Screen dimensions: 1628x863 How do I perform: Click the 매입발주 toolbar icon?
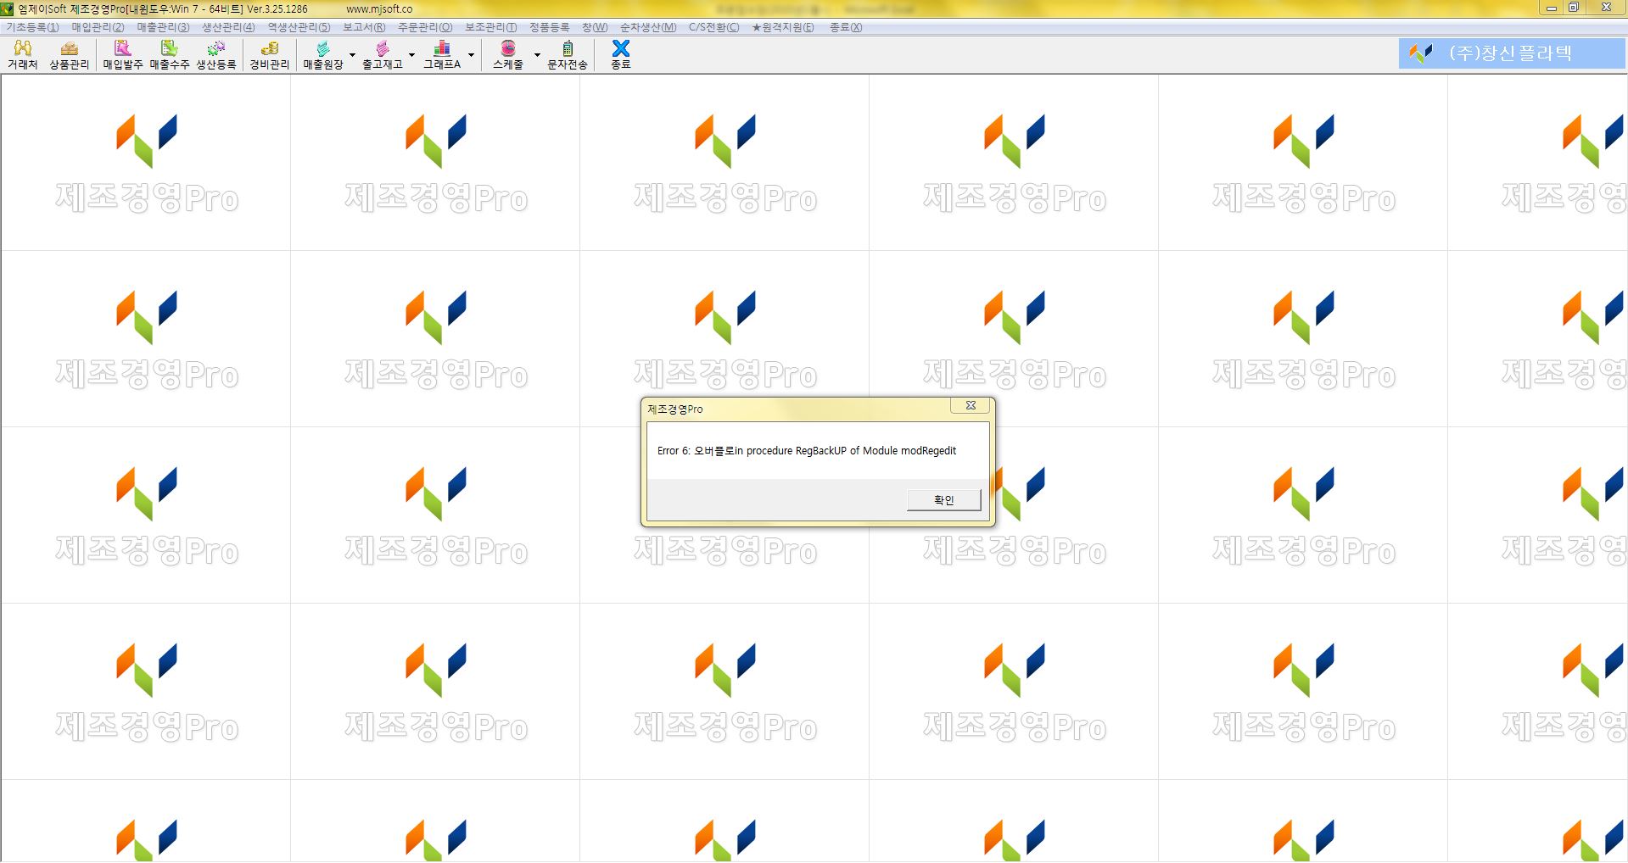click(x=123, y=55)
